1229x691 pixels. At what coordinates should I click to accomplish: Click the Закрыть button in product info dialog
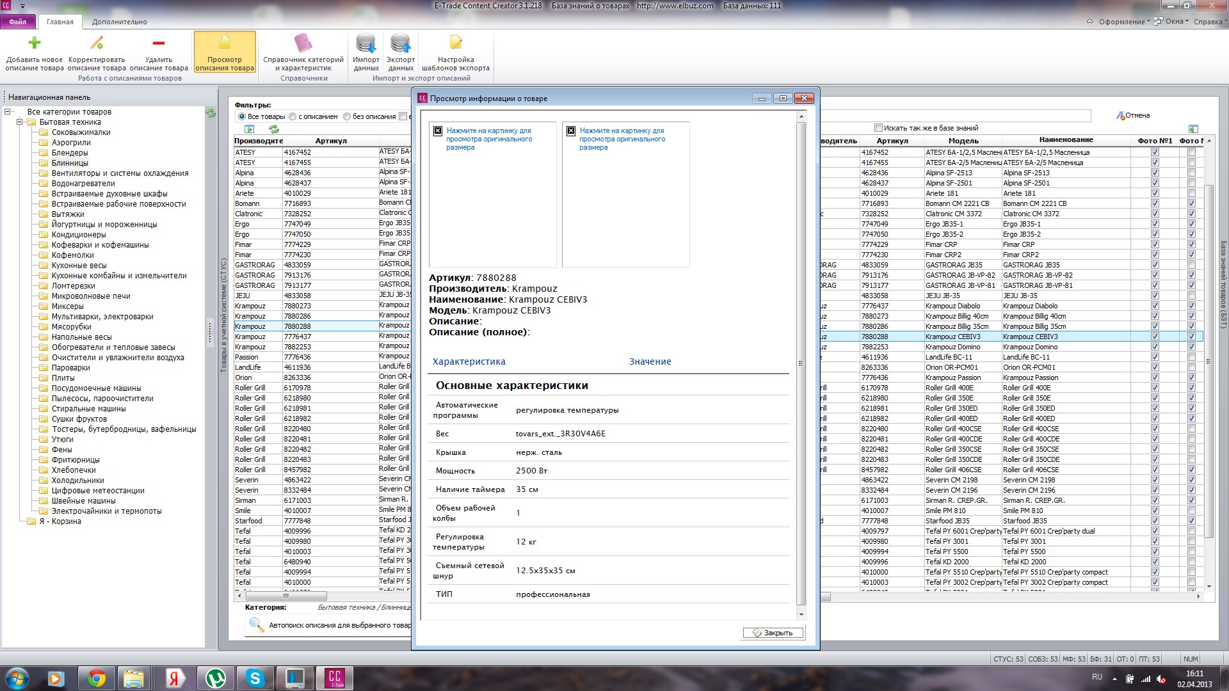(x=773, y=633)
